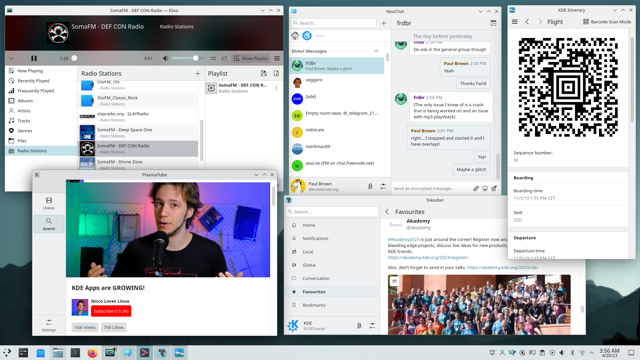Toggle the Favourites section in Tokodon
640x360 pixels.
(314, 291)
